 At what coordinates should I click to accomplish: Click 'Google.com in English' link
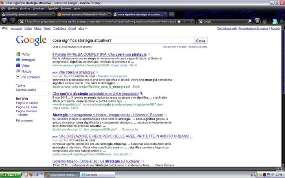tap(175, 47)
